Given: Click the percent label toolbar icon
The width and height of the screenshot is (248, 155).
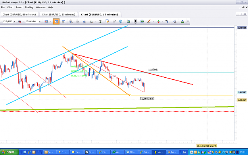Looking at the screenshot, I should [x=167, y=21].
